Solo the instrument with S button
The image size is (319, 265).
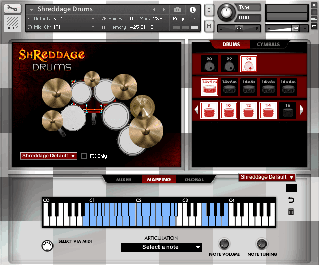point(209,10)
